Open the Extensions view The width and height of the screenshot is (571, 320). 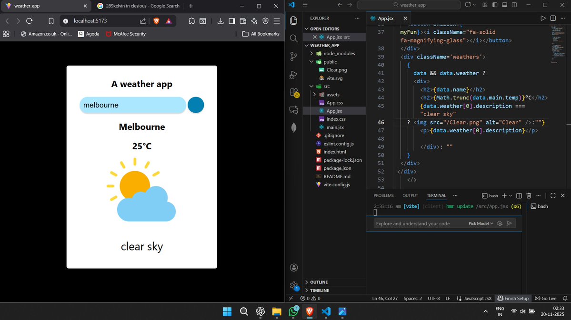tap(294, 92)
